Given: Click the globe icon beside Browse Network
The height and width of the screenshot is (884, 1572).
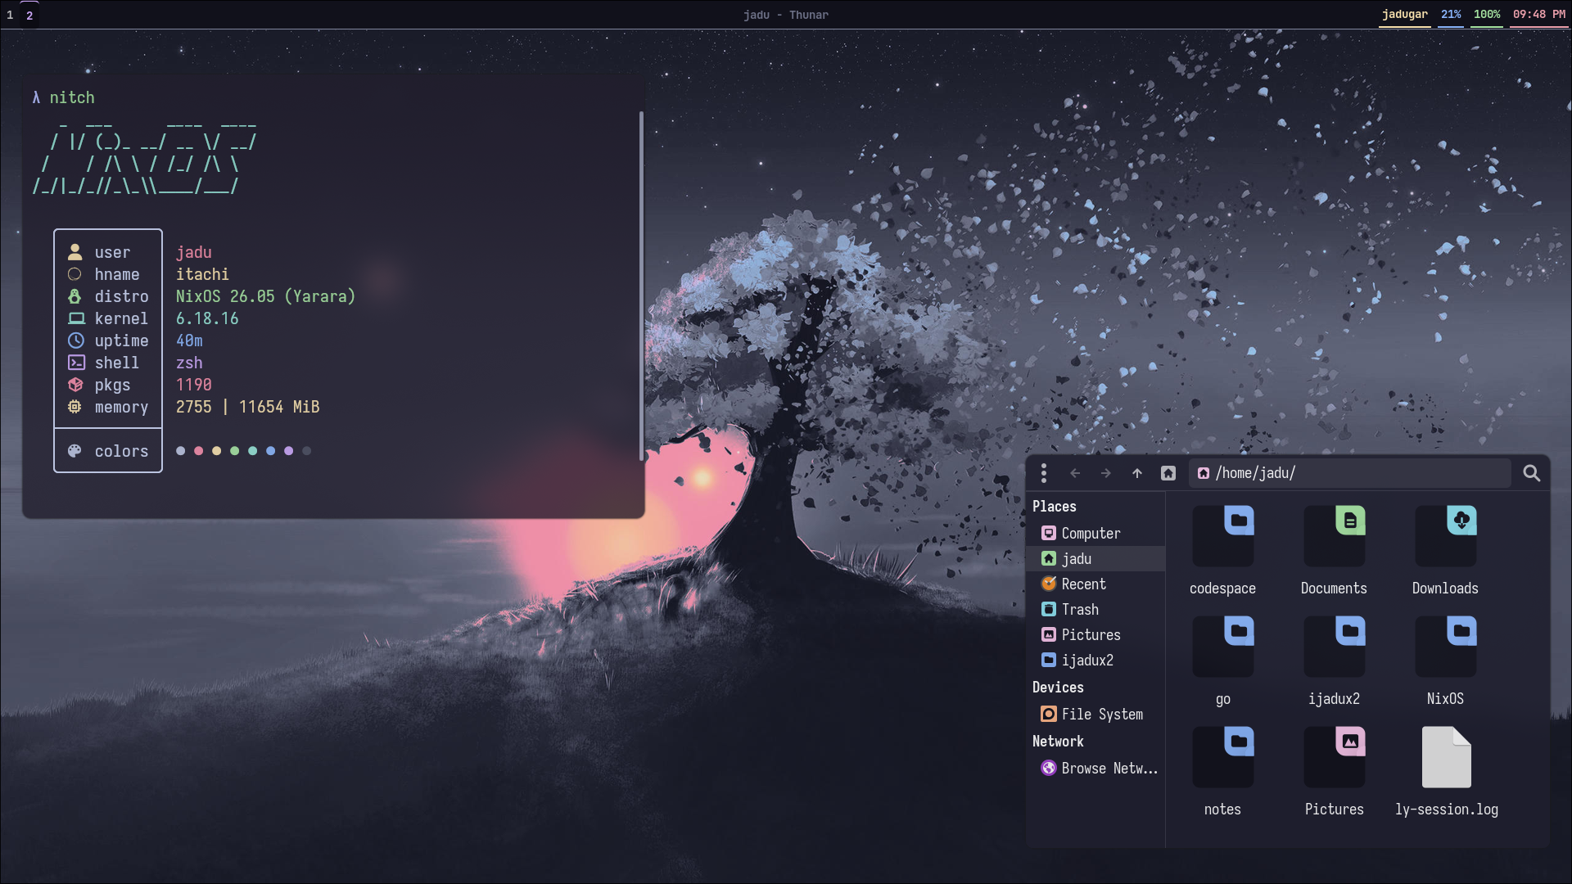Looking at the screenshot, I should (1048, 768).
